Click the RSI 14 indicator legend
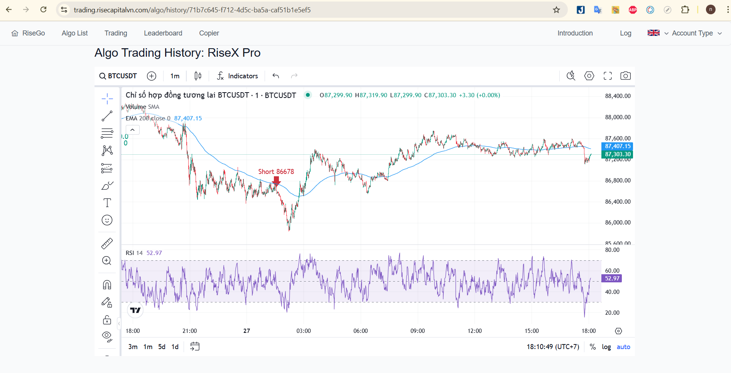This screenshot has height=373, width=731. coord(134,253)
